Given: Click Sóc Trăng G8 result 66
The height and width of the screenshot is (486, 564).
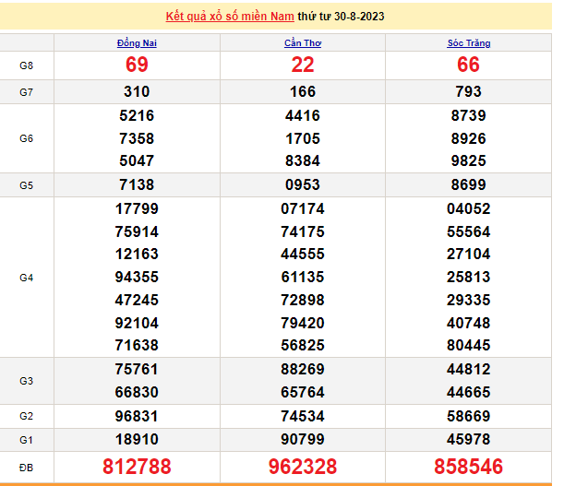Looking at the screenshot, I should click(468, 65).
